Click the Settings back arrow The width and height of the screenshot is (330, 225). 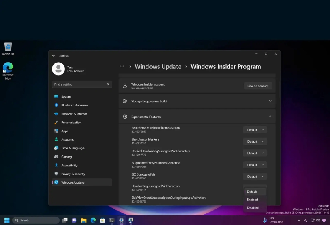[54, 56]
